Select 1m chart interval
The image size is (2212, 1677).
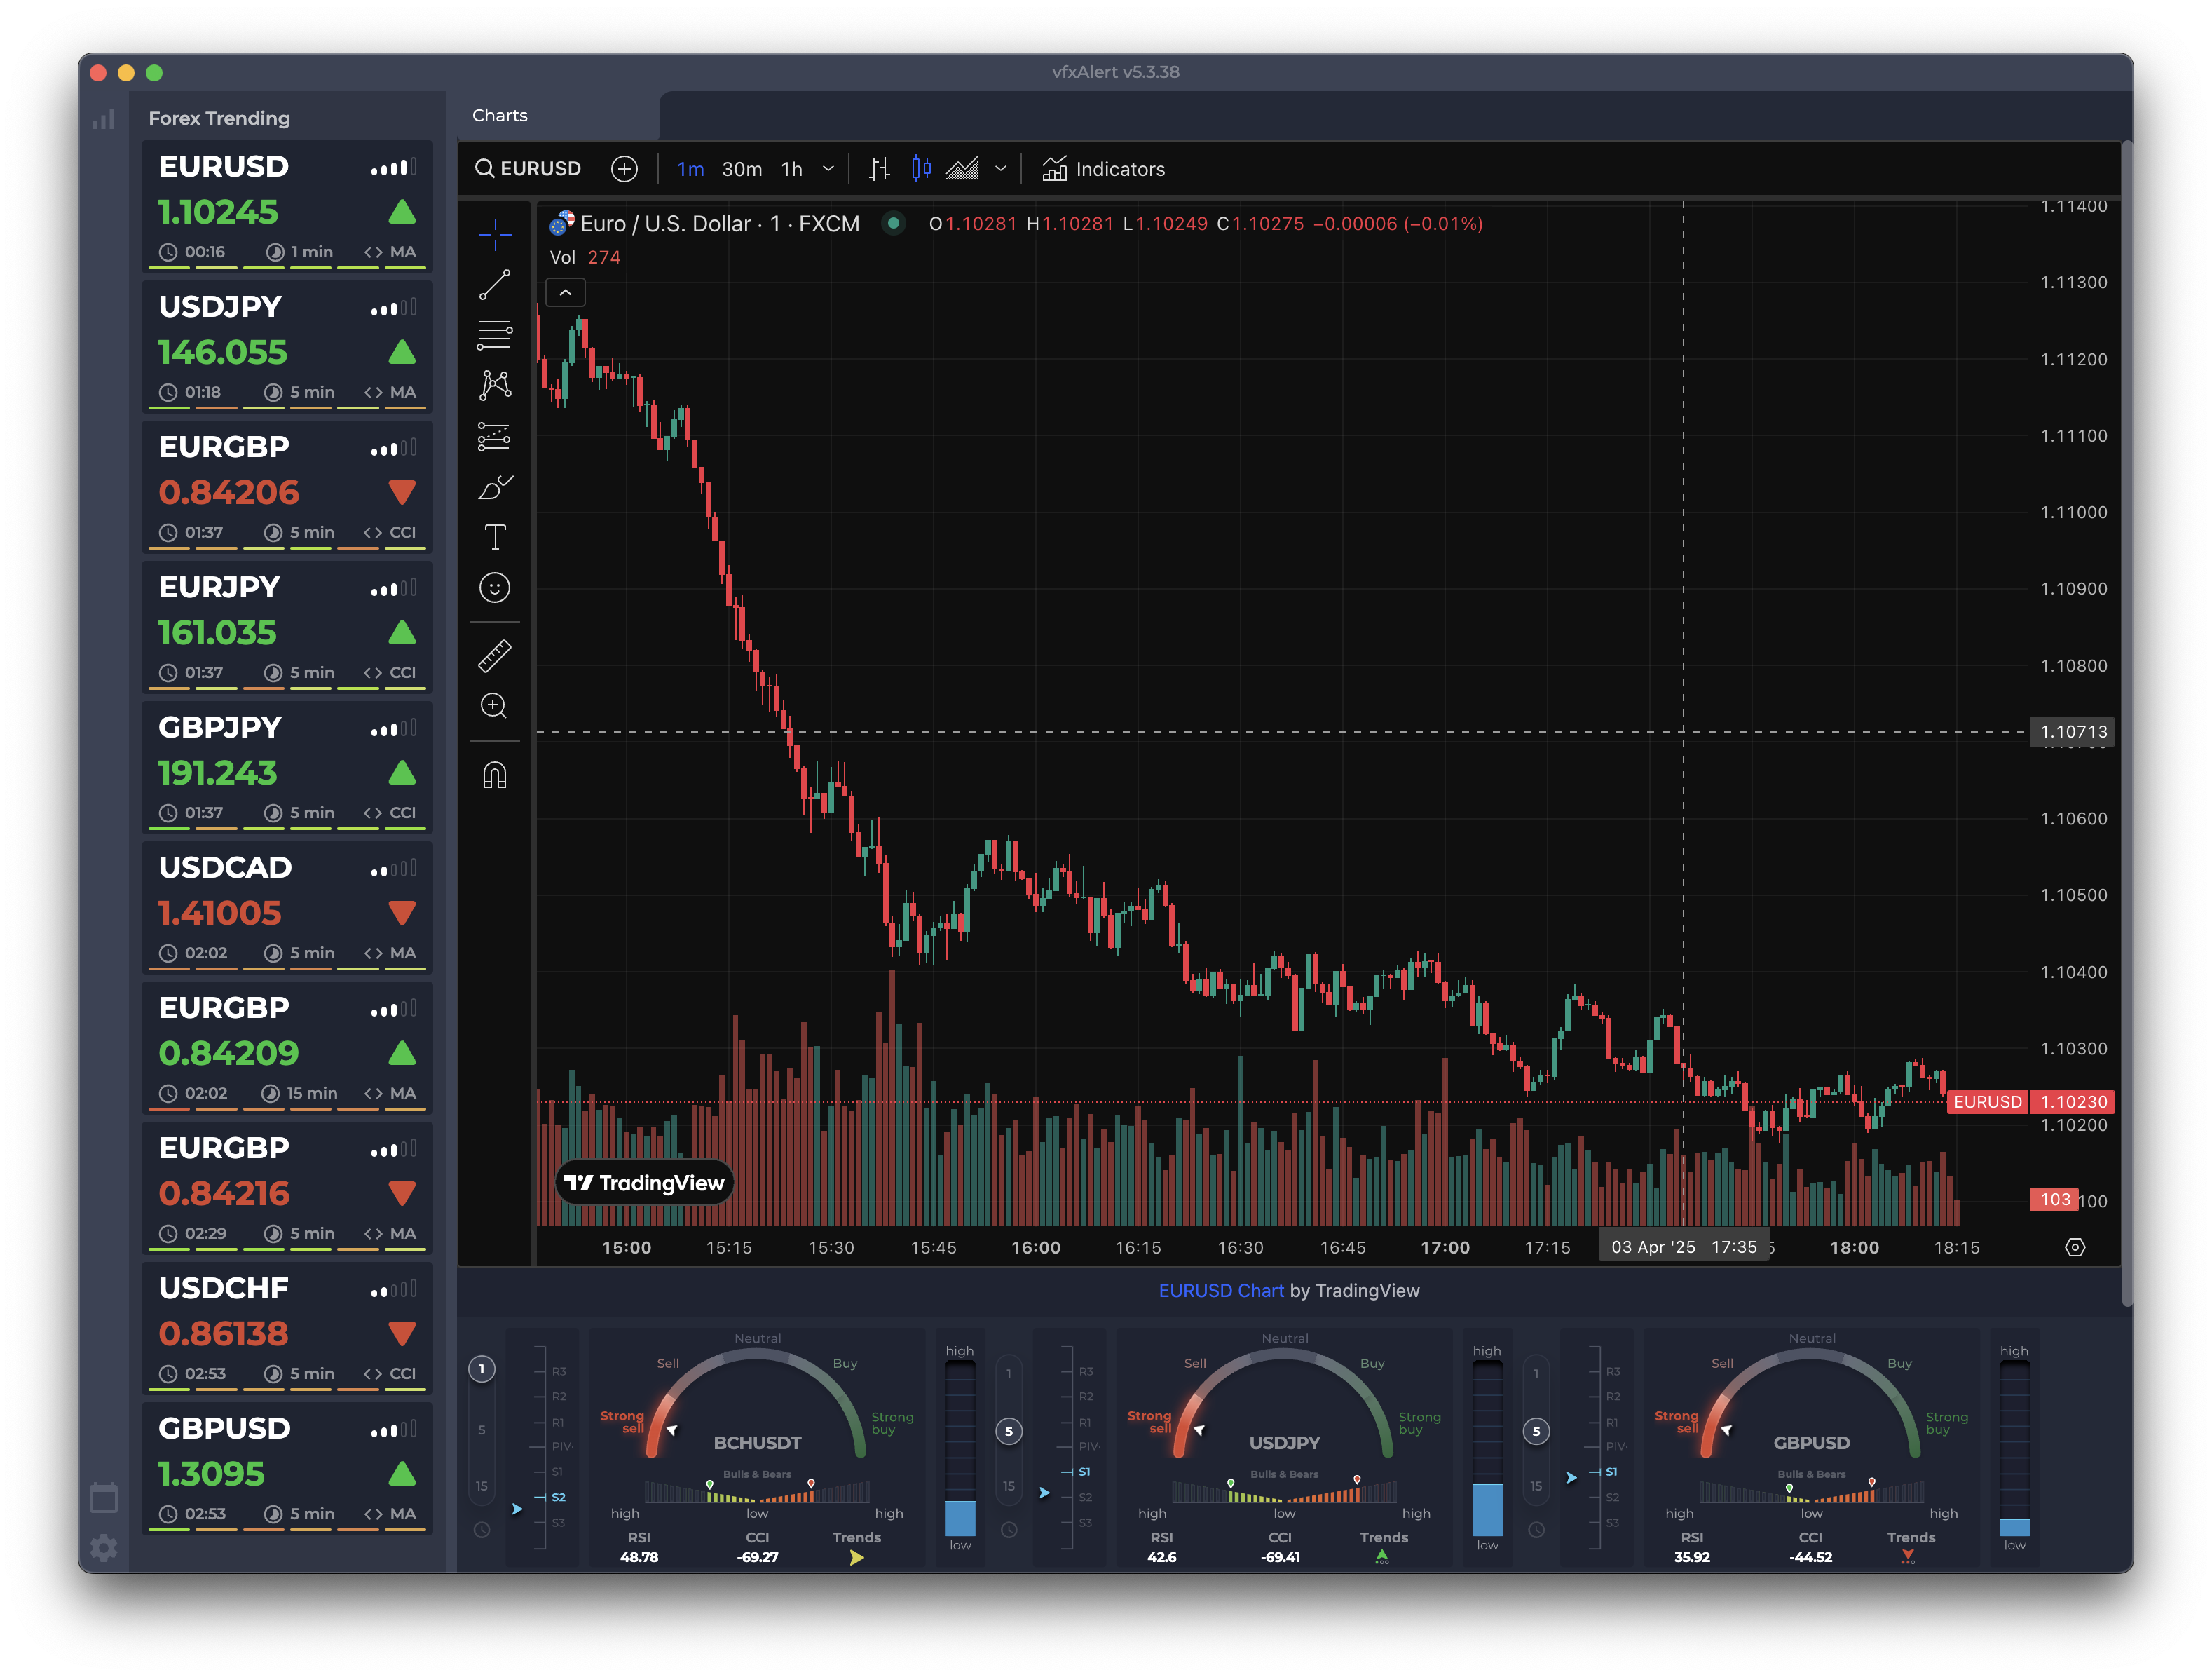coord(690,169)
